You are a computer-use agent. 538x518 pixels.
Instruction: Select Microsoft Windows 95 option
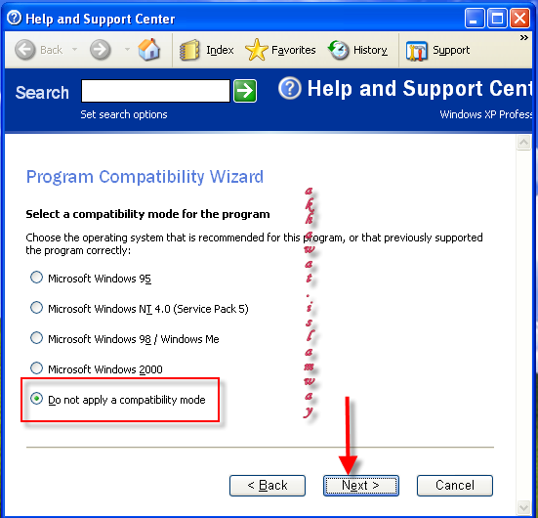coord(36,278)
